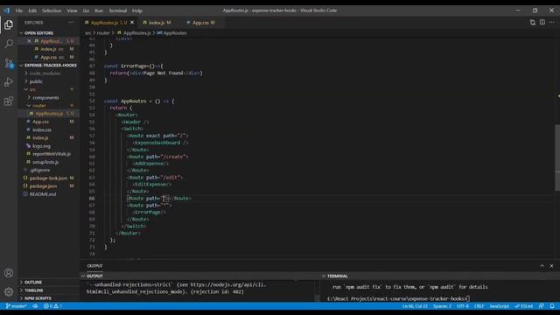Expand the public folder

(36, 81)
